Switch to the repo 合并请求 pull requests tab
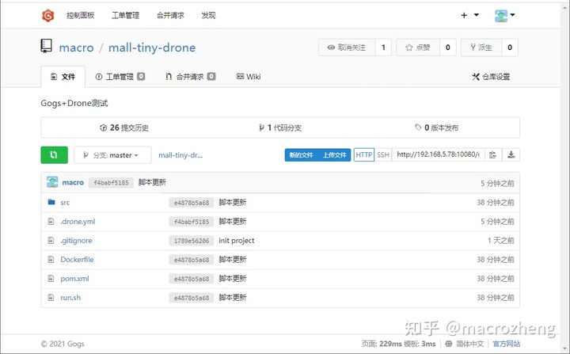570x354 pixels. pos(190,77)
